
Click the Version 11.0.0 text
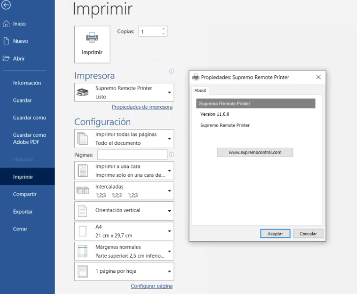[215, 114]
